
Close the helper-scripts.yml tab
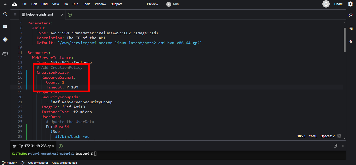(62, 15)
